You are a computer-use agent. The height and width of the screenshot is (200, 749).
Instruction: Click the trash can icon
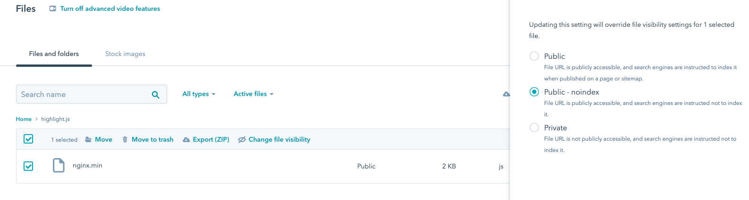(x=125, y=139)
